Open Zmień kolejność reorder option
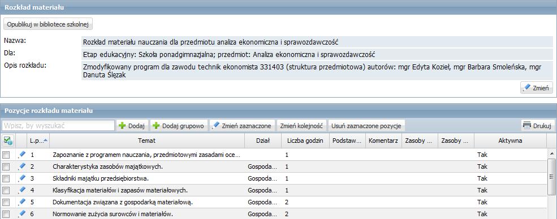 tap(301, 125)
